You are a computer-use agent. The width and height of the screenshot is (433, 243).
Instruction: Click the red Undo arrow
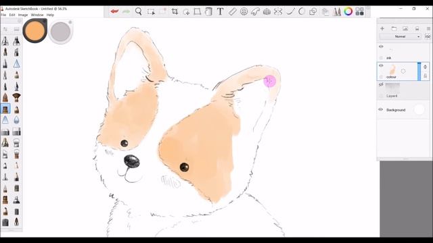click(114, 11)
